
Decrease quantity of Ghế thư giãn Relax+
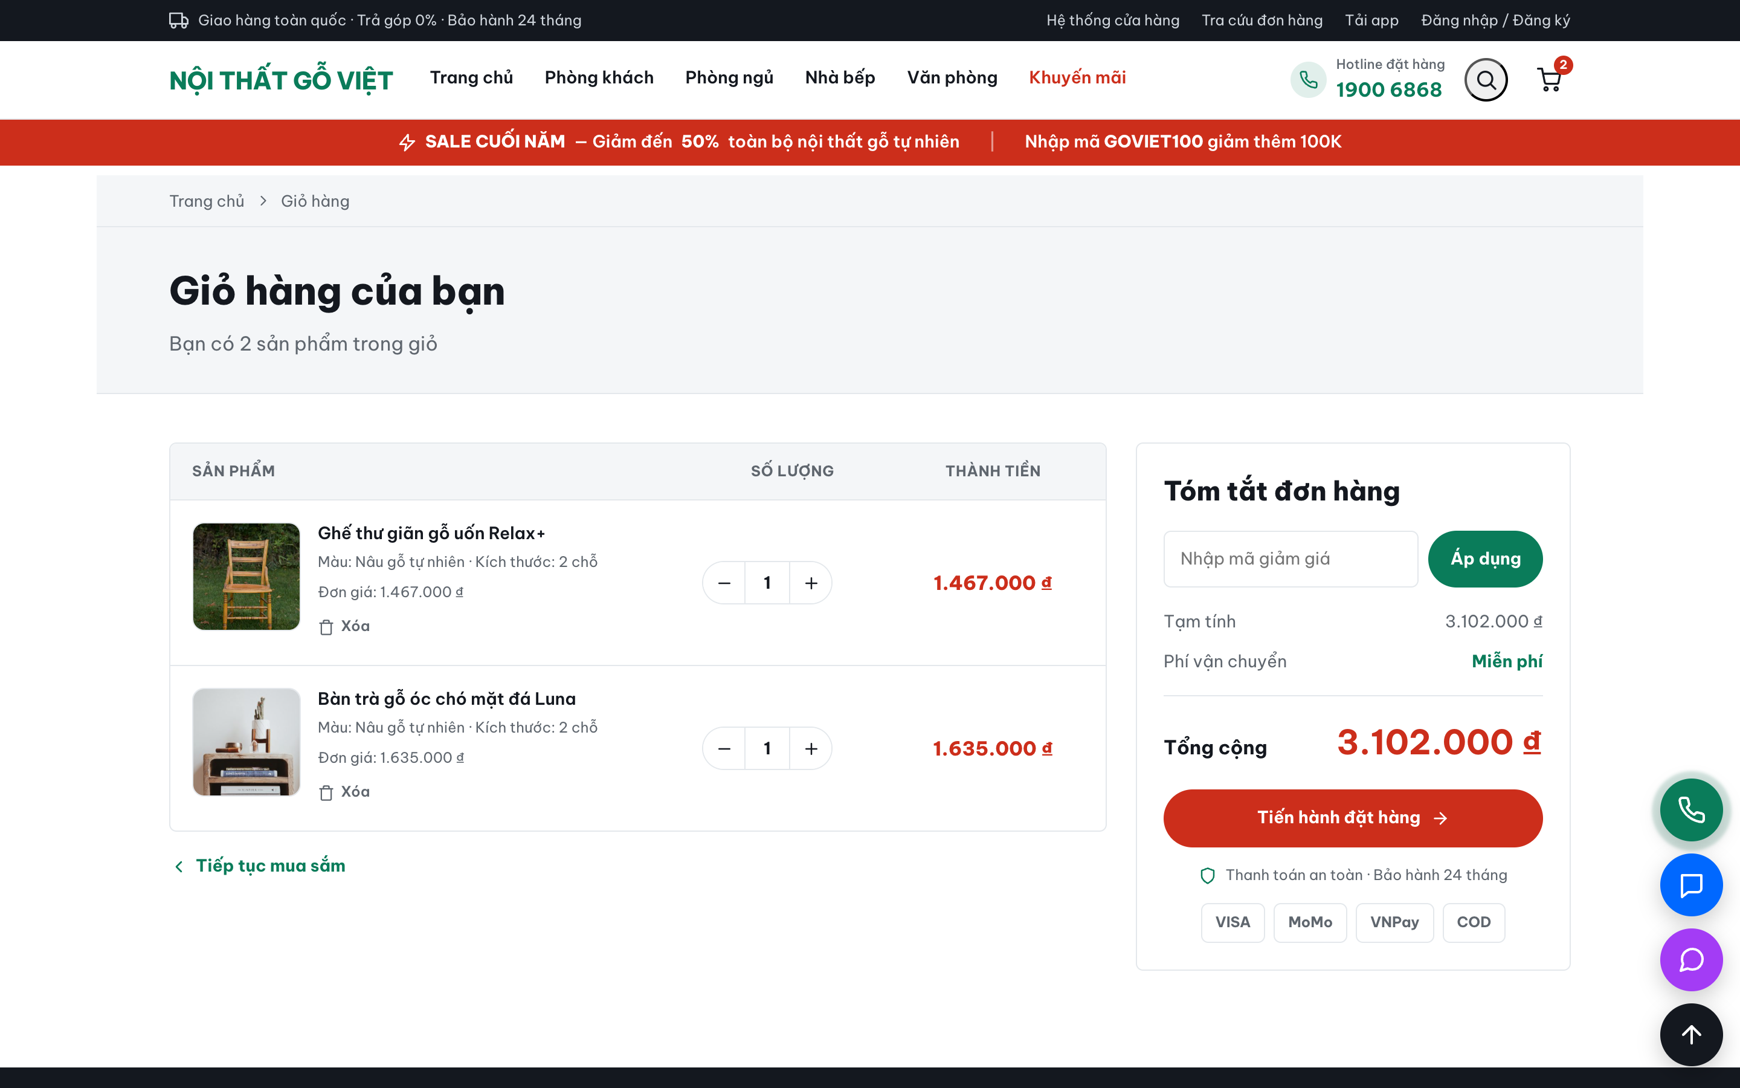[724, 583]
